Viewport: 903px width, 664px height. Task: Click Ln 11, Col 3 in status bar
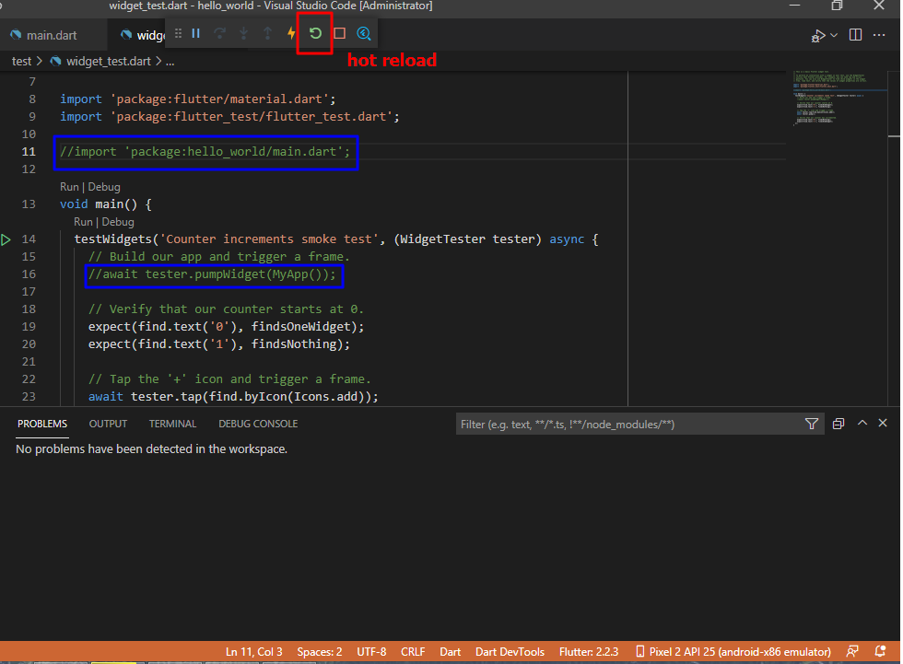(x=254, y=652)
